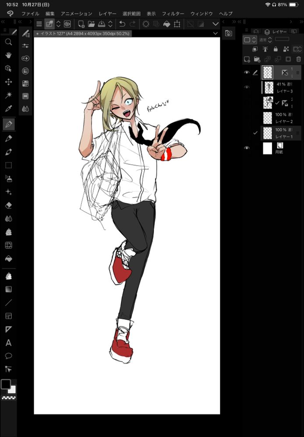Select the Eraser tool
304x437 pixels.
[x=8, y=205]
